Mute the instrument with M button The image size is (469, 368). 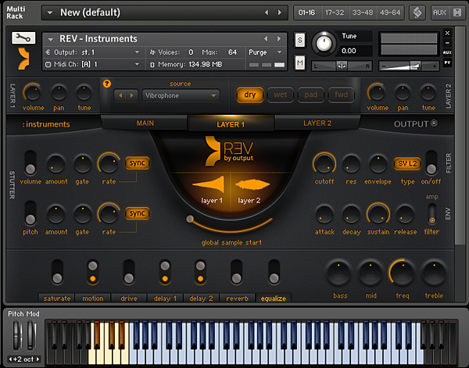pyautogui.click(x=299, y=63)
